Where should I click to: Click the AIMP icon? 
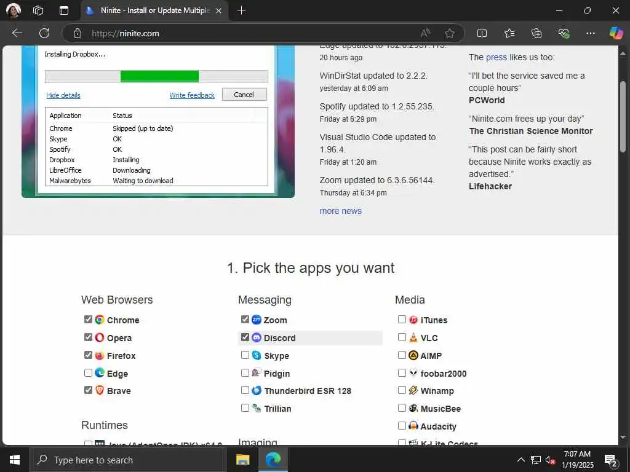pyautogui.click(x=413, y=355)
